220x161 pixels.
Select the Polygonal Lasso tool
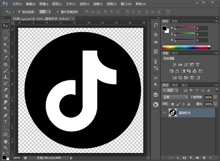(6, 39)
